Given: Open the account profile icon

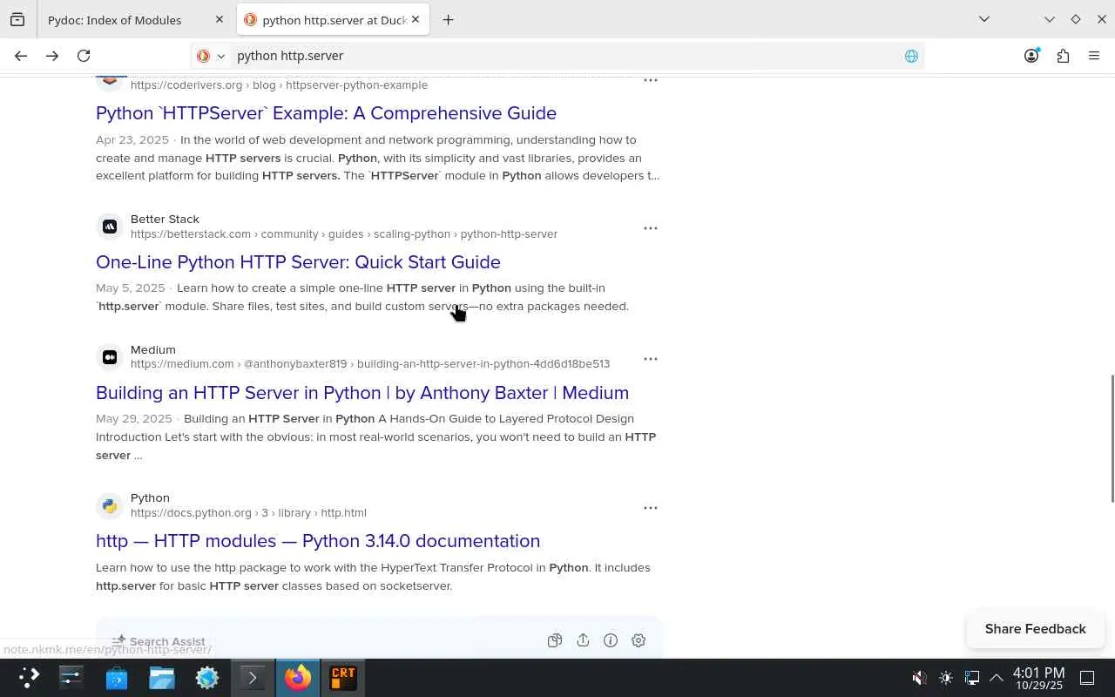Looking at the screenshot, I should click(1031, 56).
